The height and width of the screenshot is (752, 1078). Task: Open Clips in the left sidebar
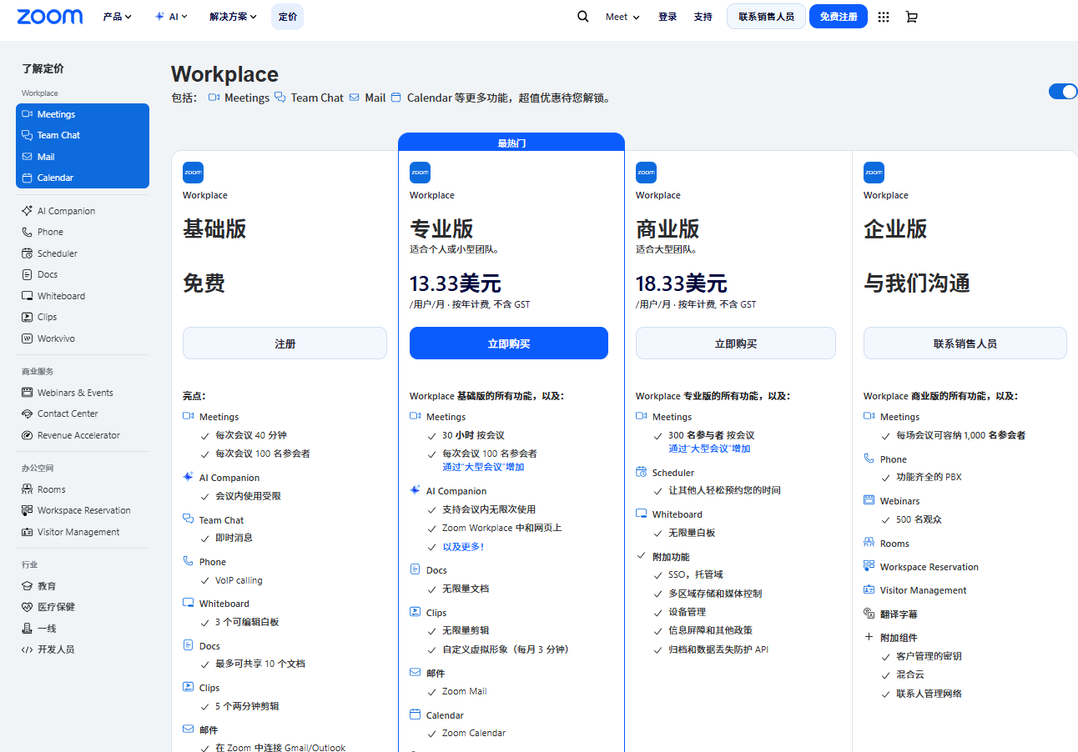[47, 317]
